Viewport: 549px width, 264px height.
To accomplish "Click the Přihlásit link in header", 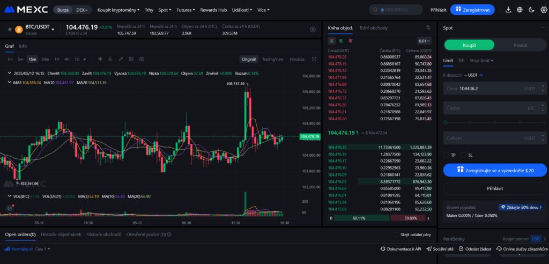I will point(439,10).
